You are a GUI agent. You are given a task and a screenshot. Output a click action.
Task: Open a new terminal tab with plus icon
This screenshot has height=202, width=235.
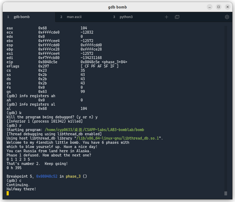tap(166, 17)
